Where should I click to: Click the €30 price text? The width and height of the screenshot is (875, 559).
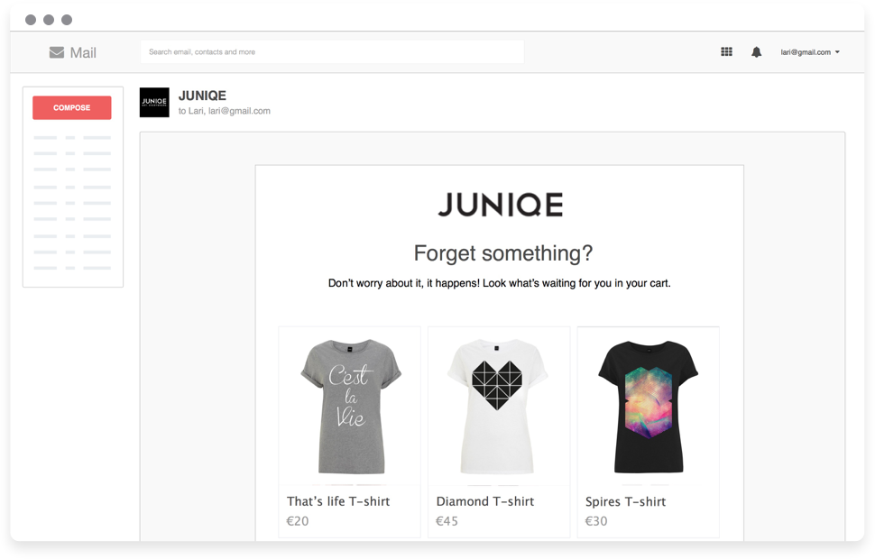(x=596, y=521)
